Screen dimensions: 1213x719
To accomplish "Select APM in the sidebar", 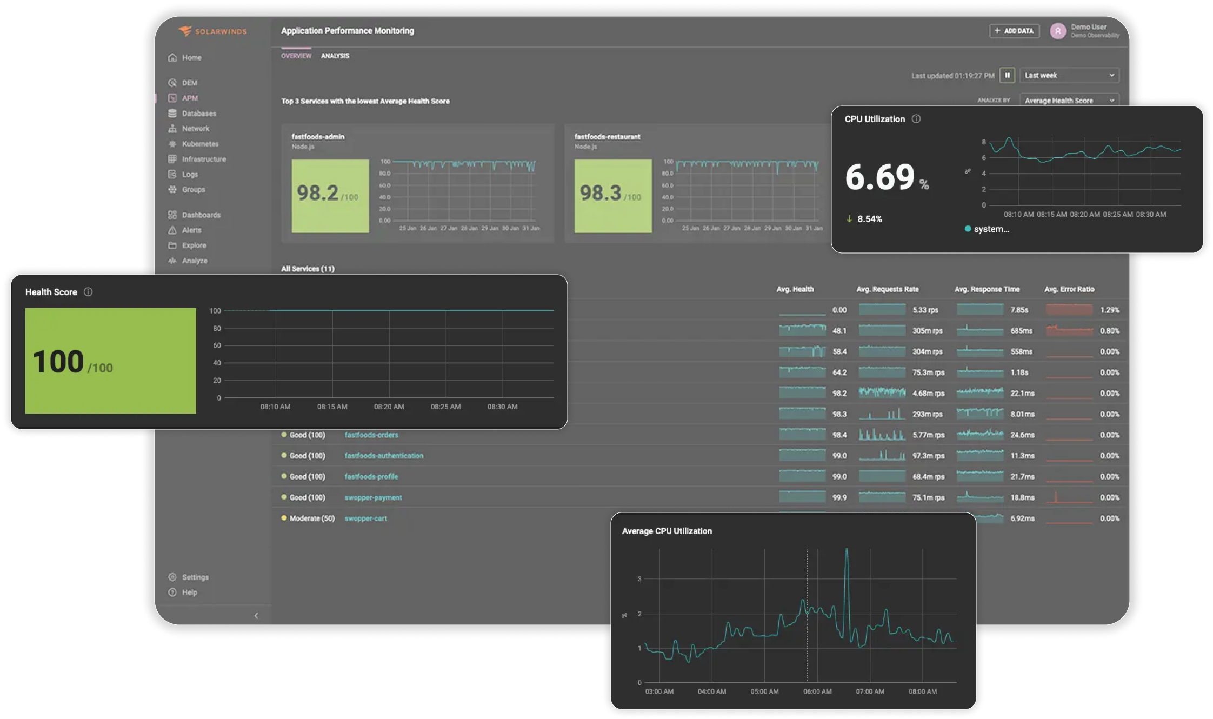I will [183, 98].
